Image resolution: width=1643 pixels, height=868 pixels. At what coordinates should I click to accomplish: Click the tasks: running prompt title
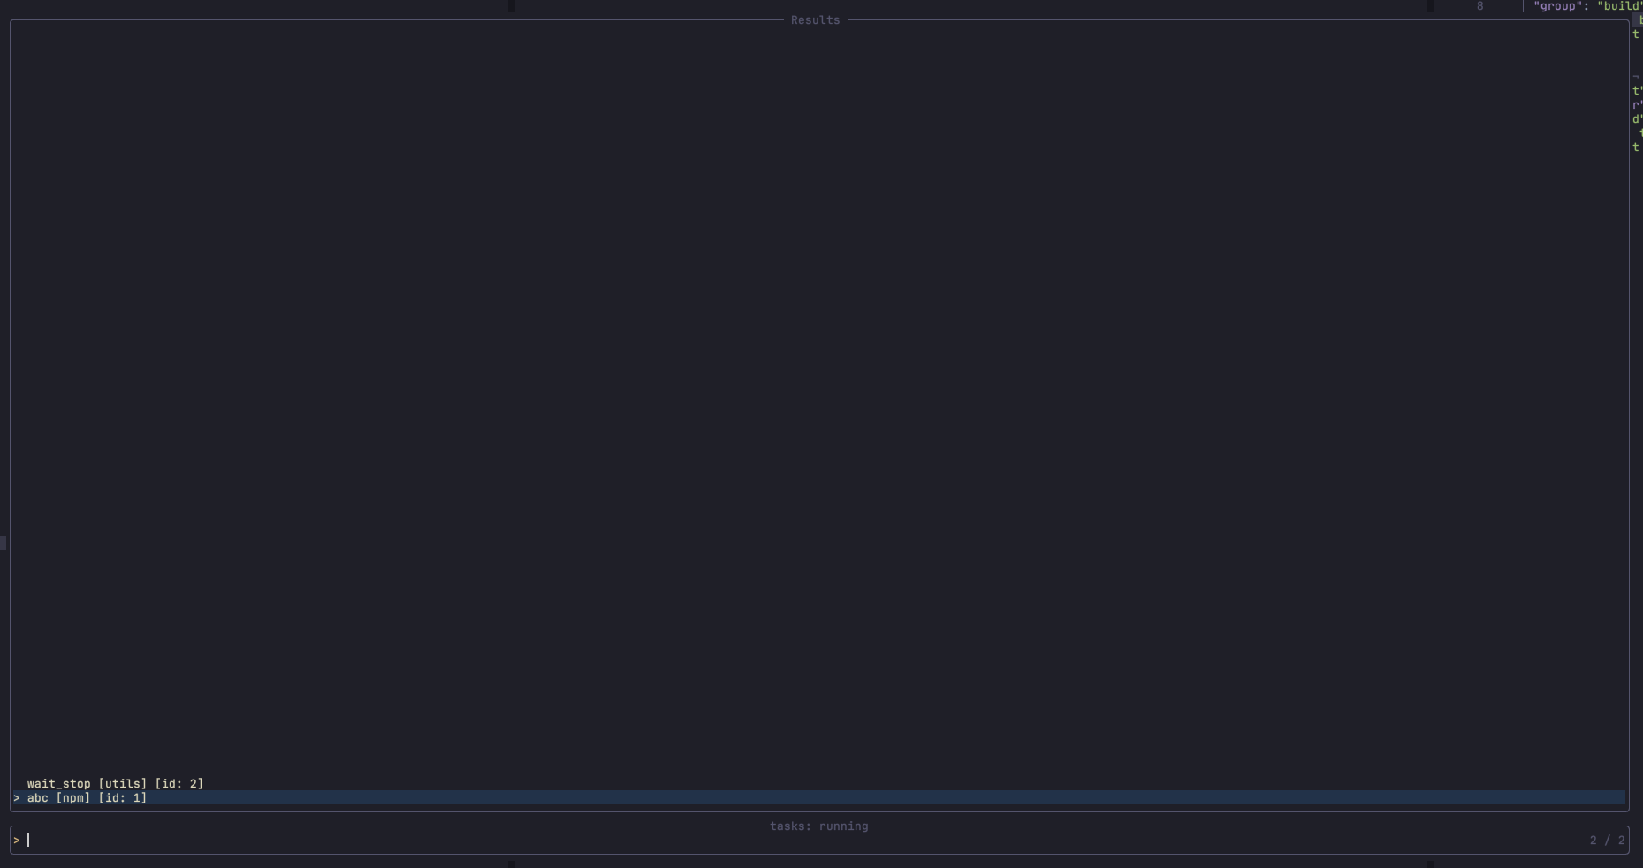[x=818, y=826]
